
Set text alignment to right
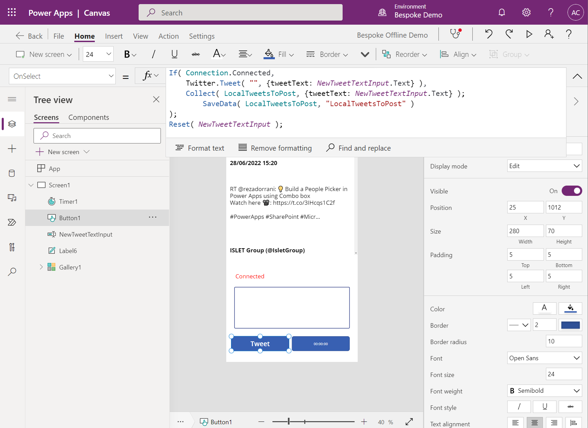(554, 423)
